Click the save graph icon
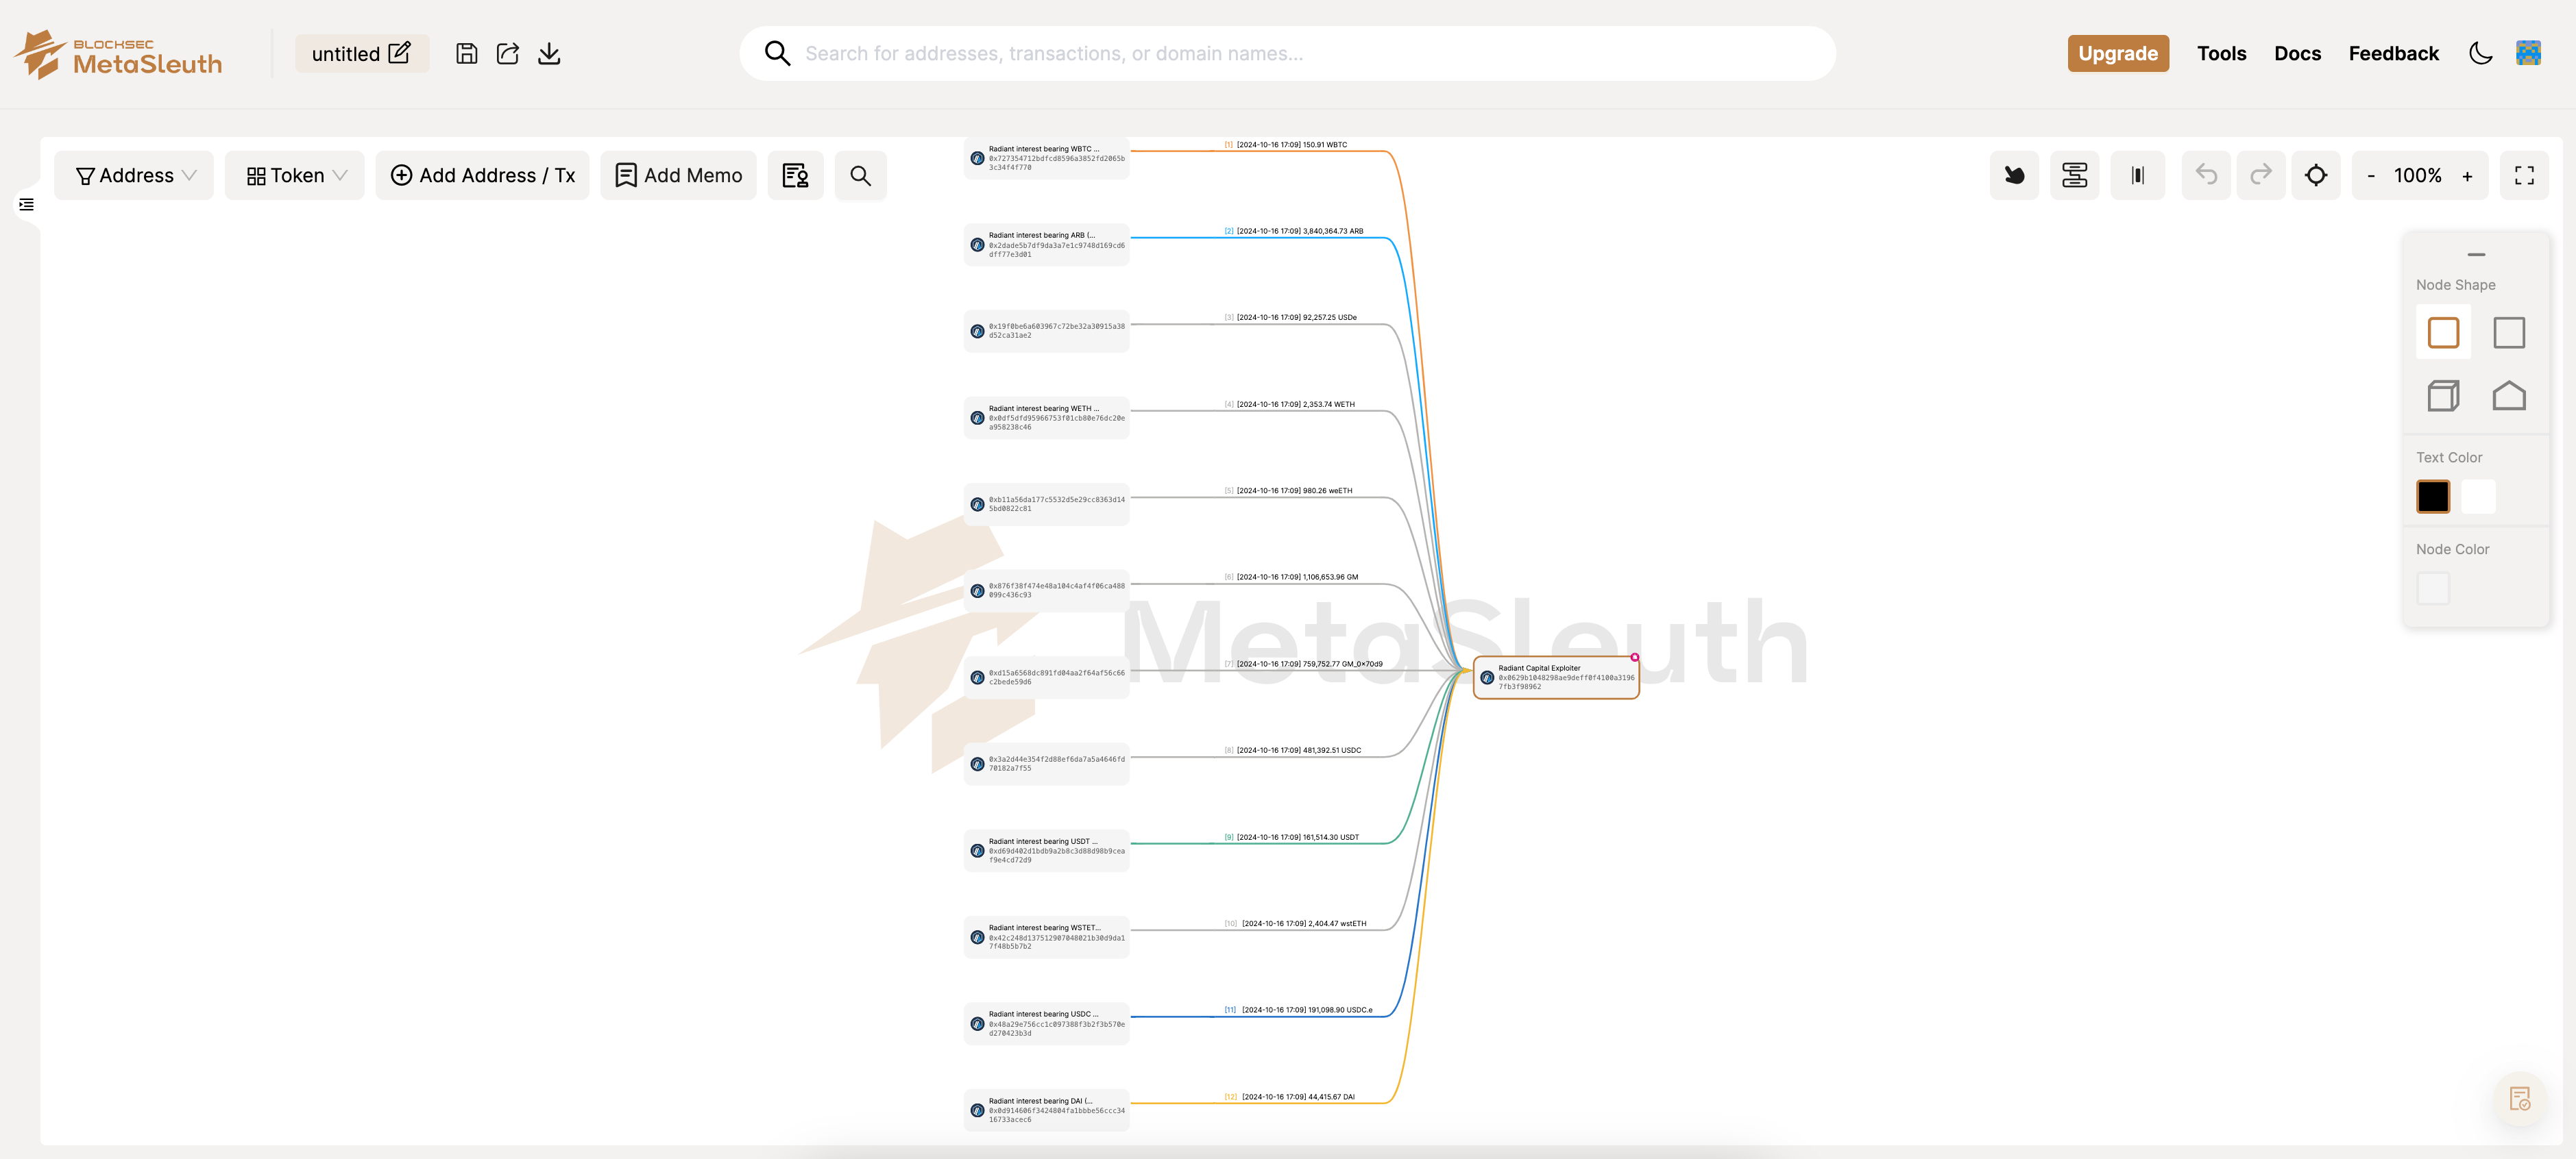This screenshot has width=2576, height=1159. [466, 54]
